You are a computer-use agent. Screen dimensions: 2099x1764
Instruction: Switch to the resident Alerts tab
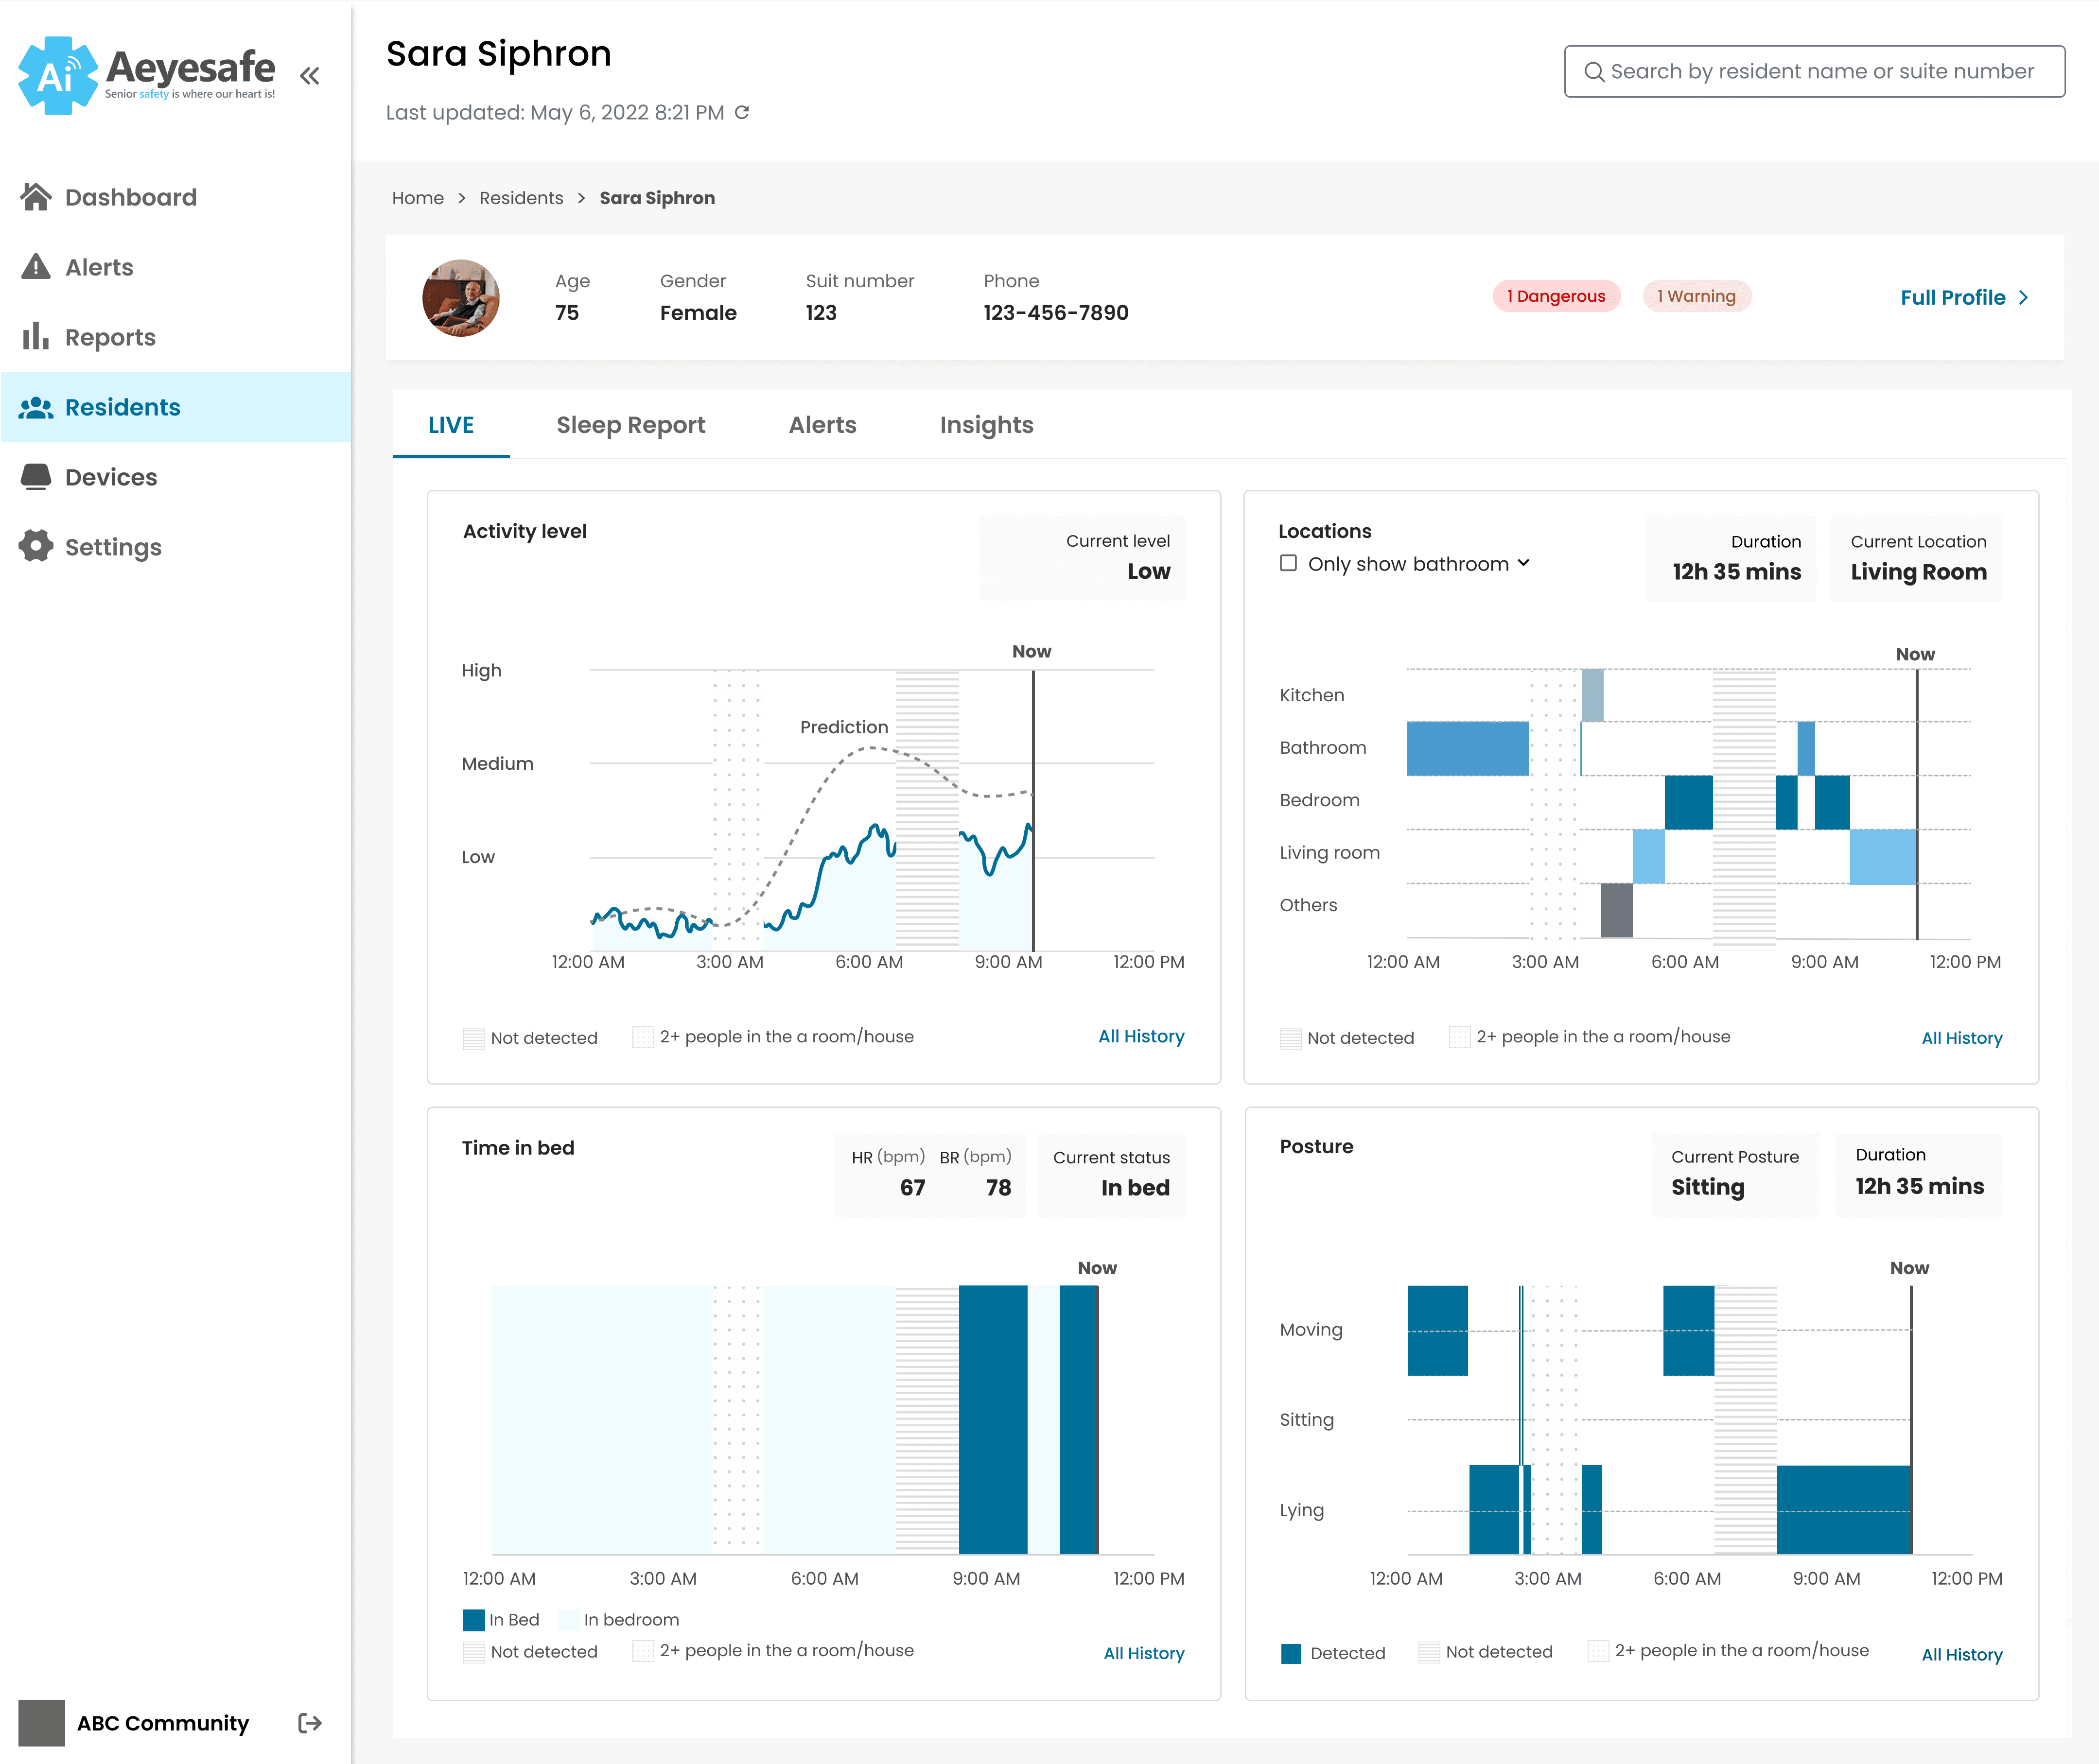point(822,425)
